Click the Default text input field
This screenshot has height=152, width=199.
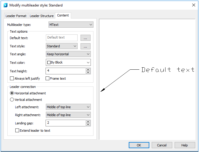pyautogui.click(x=62, y=38)
